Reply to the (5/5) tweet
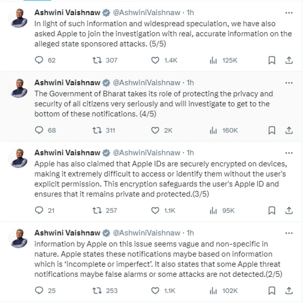This screenshot has width=304, height=302. click(39, 60)
